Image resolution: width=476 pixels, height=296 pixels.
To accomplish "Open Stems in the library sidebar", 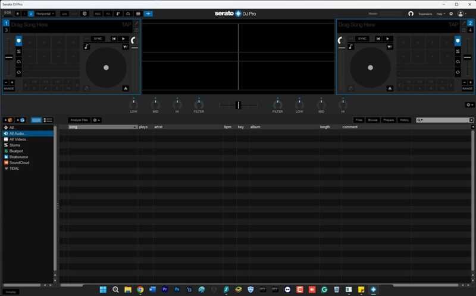I will click(14, 145).
